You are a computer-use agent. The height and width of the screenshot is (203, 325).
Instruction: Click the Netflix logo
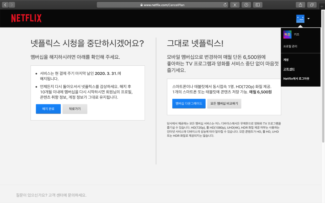pyautogui.click(x=26, y=18)
